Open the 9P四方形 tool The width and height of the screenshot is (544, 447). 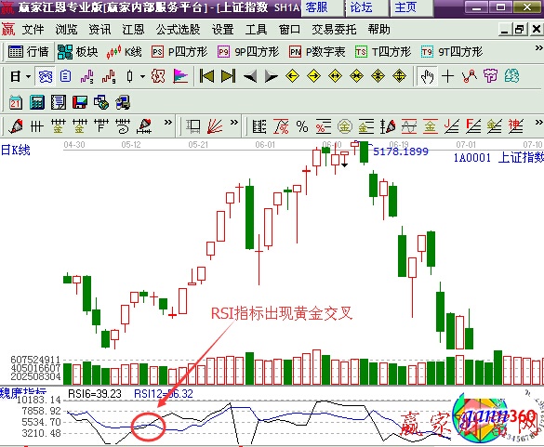(248, 52)
